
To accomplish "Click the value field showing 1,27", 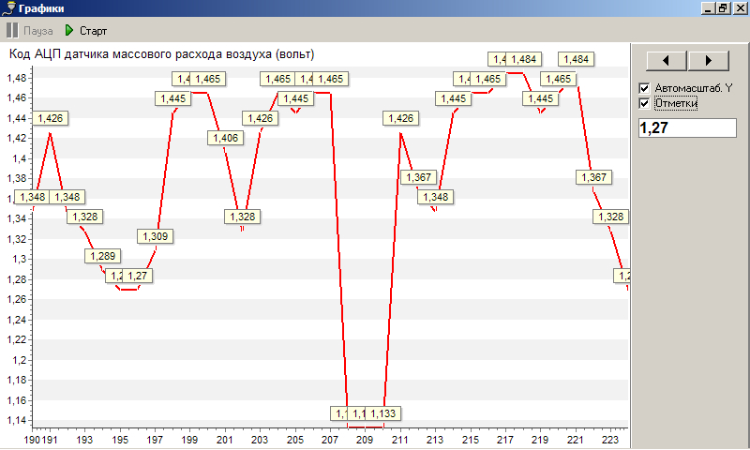I will (x=688, y=127).
